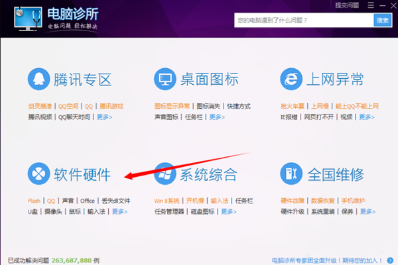
Task: Expand 更多 under 全国维修
Action: tap(367, 212)
